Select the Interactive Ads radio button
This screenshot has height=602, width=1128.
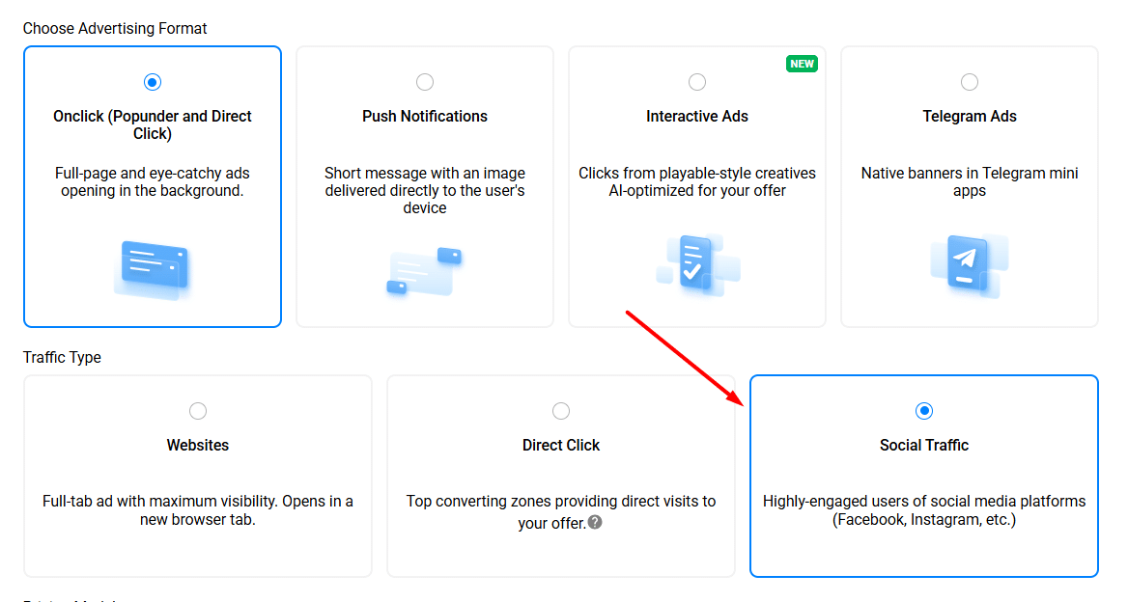point(697,82)
